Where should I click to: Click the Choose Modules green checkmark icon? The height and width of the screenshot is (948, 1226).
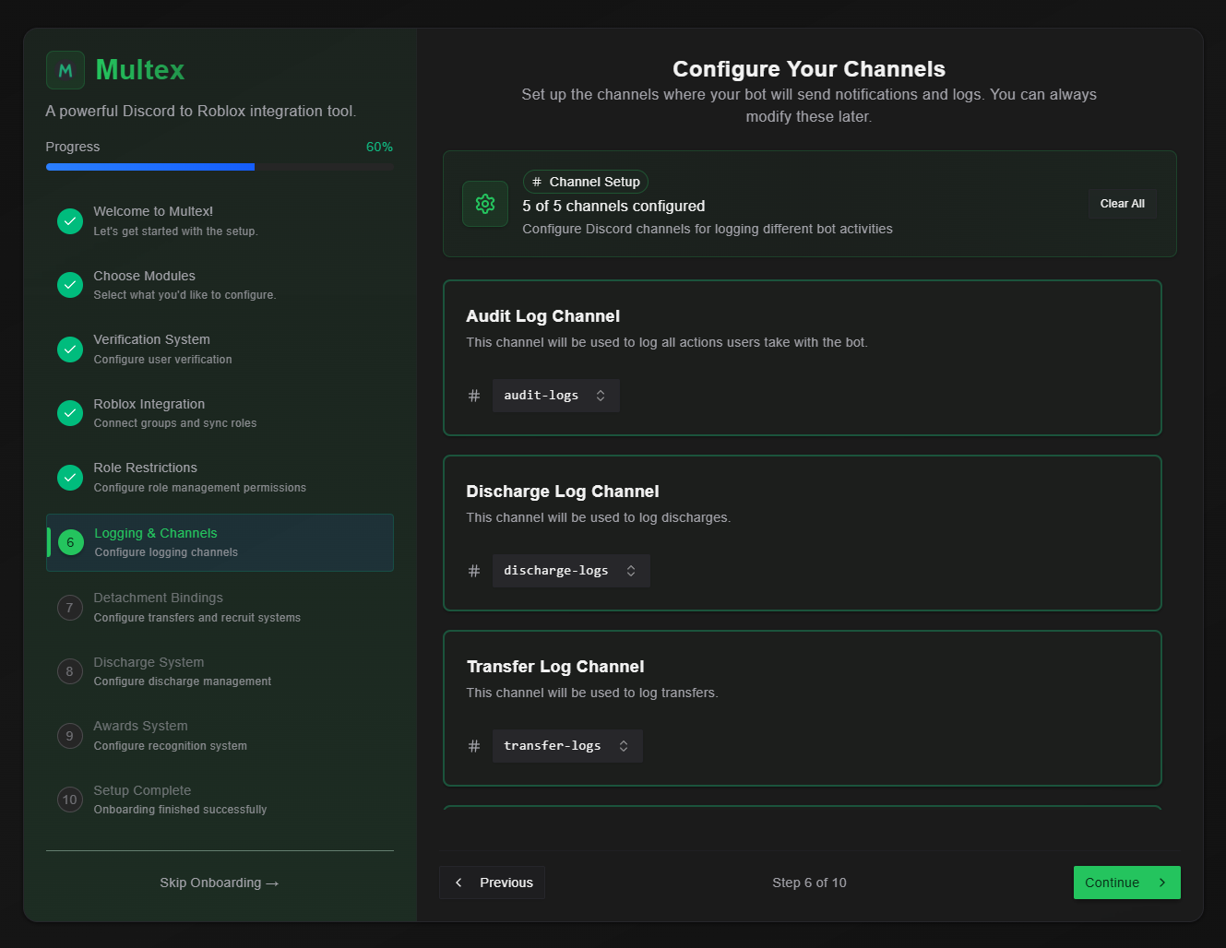(x=70, y=285)
